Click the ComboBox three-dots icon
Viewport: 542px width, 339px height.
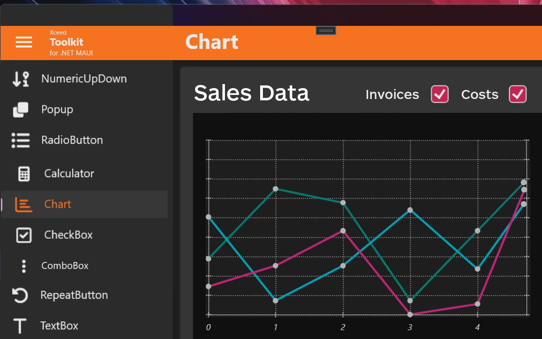point(24,266)
